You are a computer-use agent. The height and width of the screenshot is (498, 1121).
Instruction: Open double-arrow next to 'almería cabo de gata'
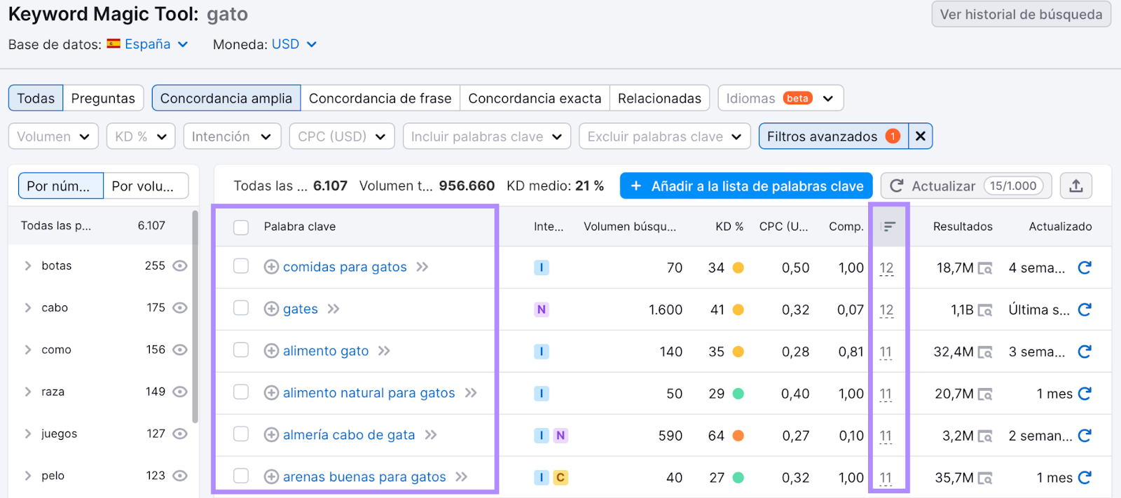click(x=431, y=435)
